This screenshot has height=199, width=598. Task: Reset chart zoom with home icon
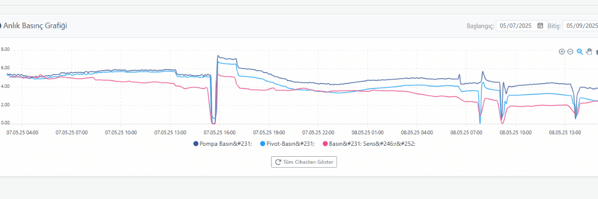(x=596, y=51)
